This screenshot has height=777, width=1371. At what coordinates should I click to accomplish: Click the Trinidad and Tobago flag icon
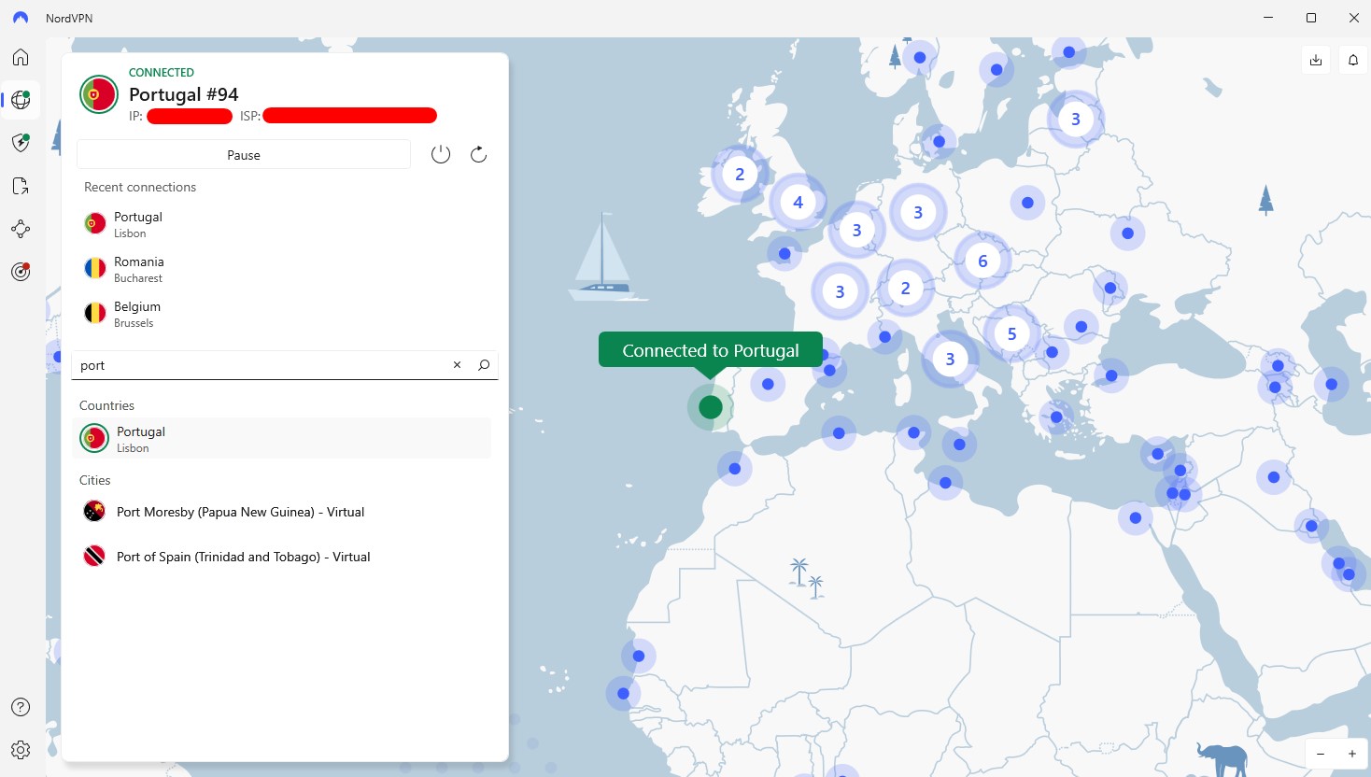tap(94, 557)
